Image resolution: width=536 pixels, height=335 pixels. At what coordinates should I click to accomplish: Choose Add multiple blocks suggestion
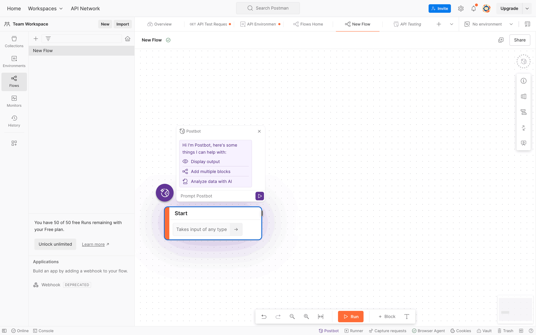click(216, 171)
